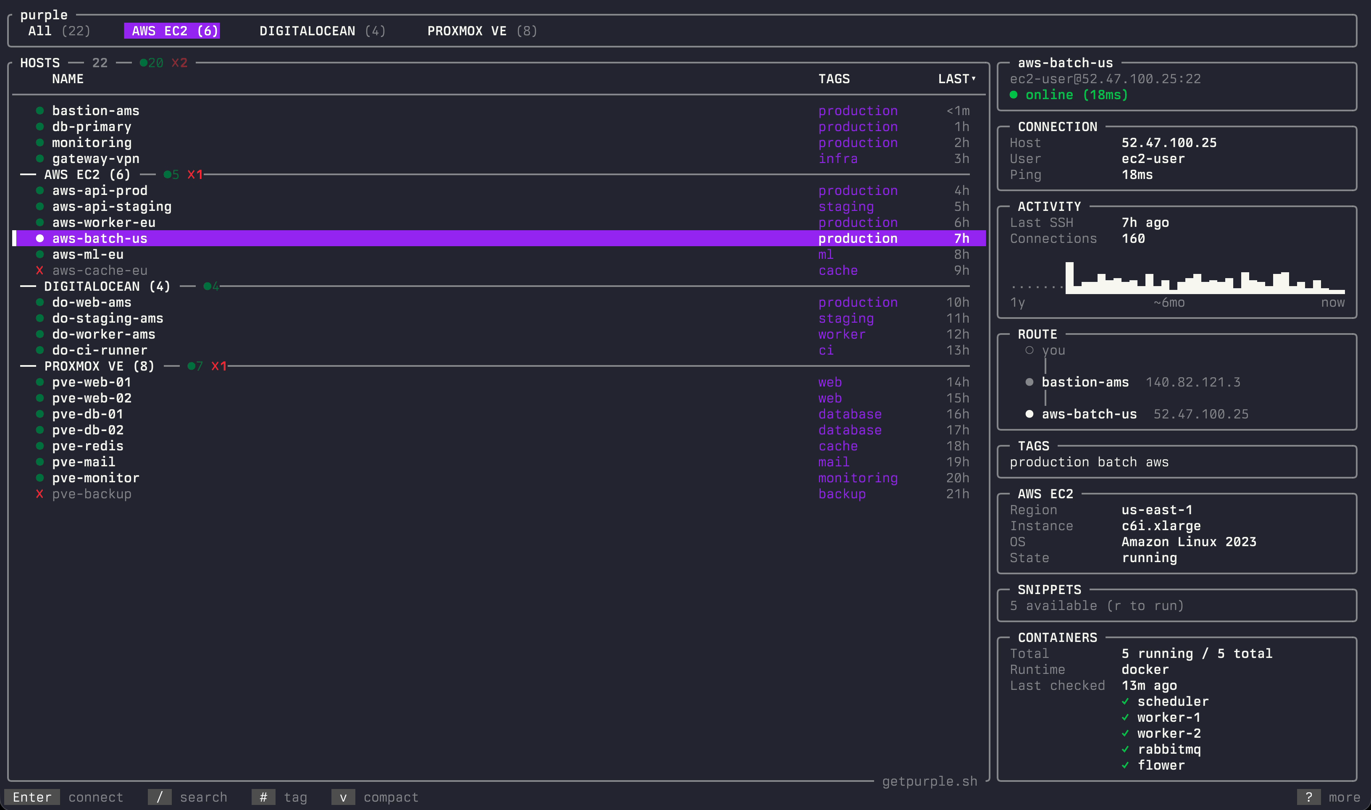Click the green checkmark next to scheduler container
The image size is (1371, 810).
tap(1125, 701)
